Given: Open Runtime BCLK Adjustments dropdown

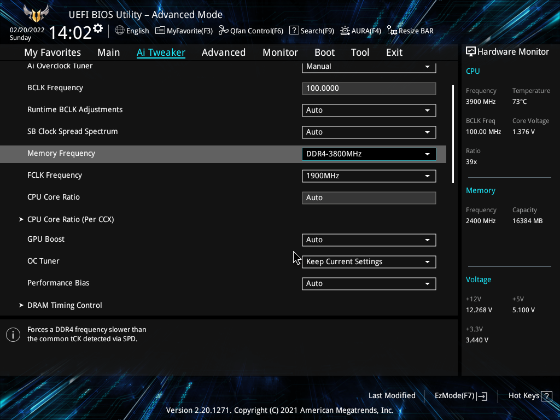Looking at the screenshot, I should pyautogui.click(x=369, y=110).
